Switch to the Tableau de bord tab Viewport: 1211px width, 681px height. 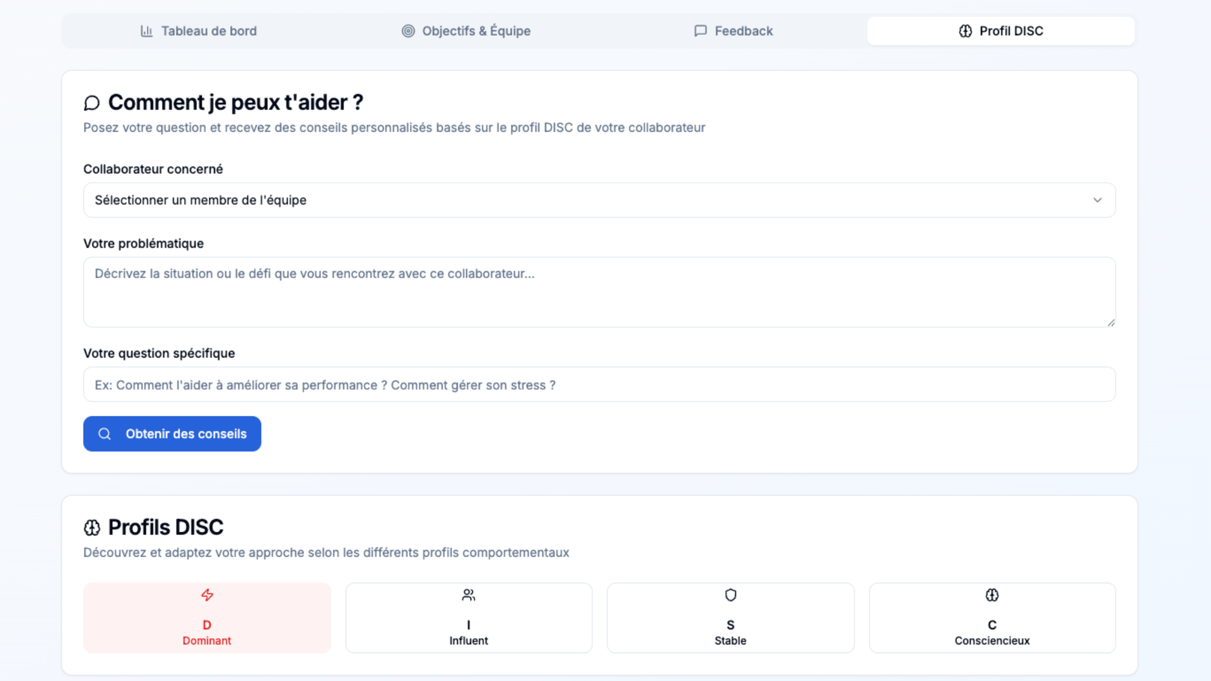199,31
